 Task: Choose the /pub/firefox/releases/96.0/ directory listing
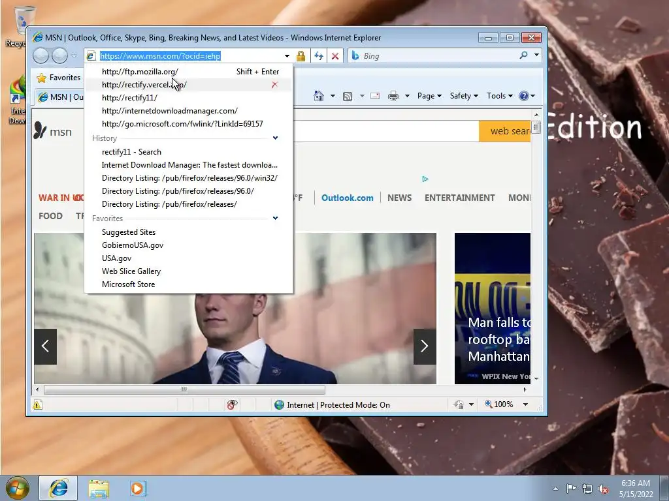189,191
